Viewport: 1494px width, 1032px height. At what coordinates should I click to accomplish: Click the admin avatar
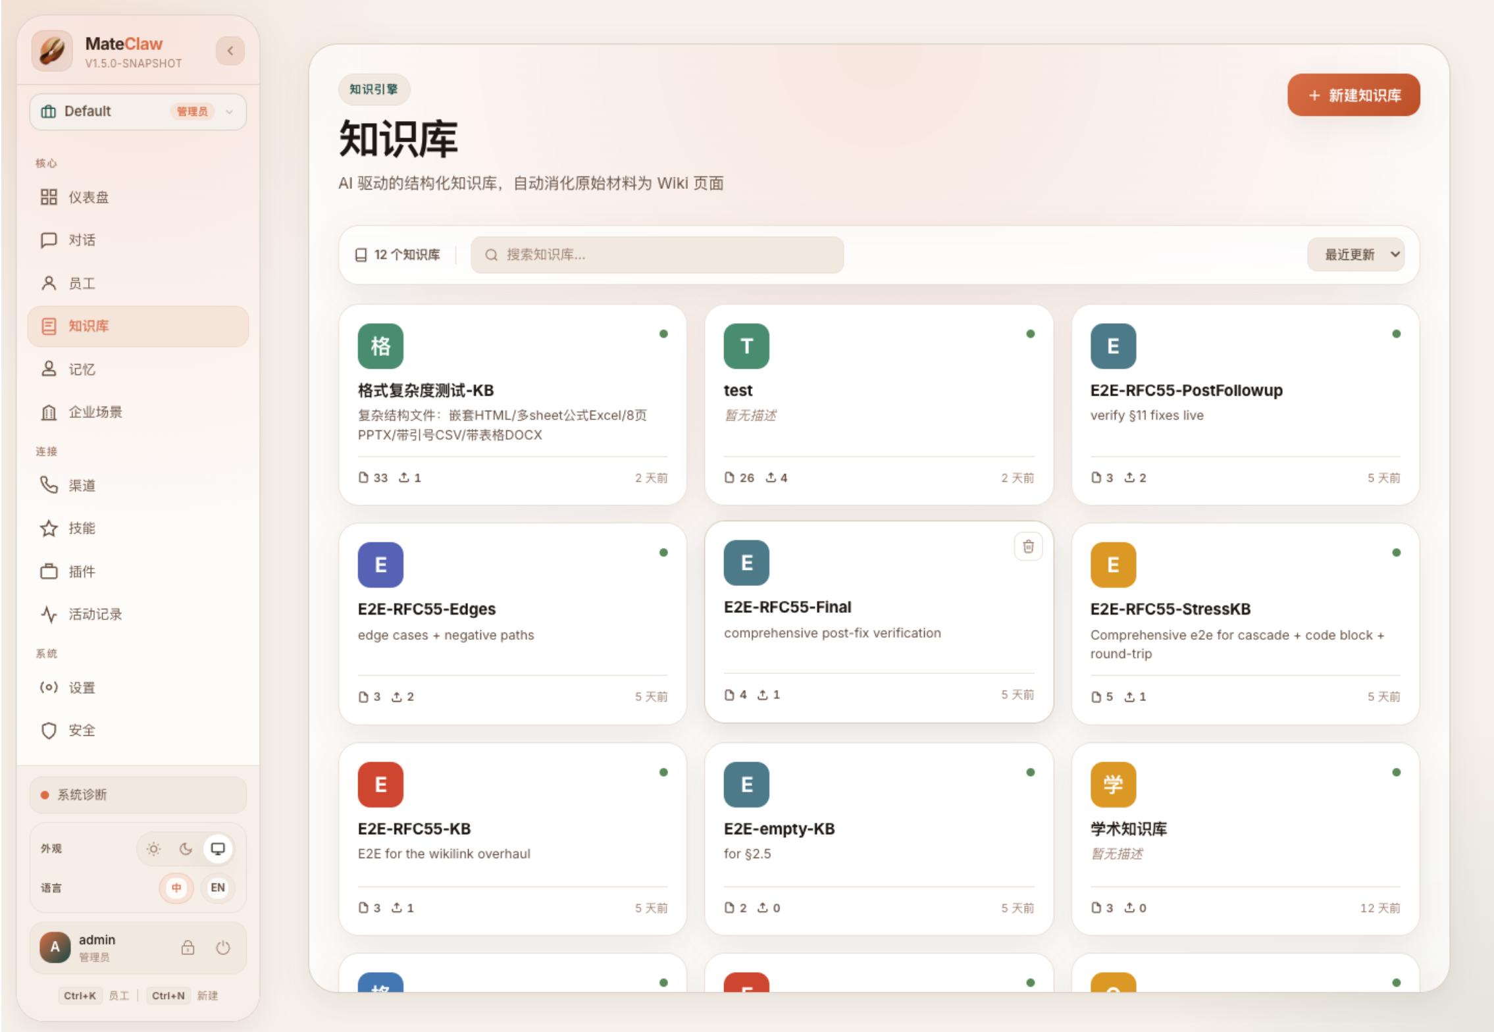pos(55,947)
